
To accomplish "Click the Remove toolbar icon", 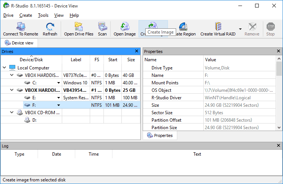I will coord(252,26).
